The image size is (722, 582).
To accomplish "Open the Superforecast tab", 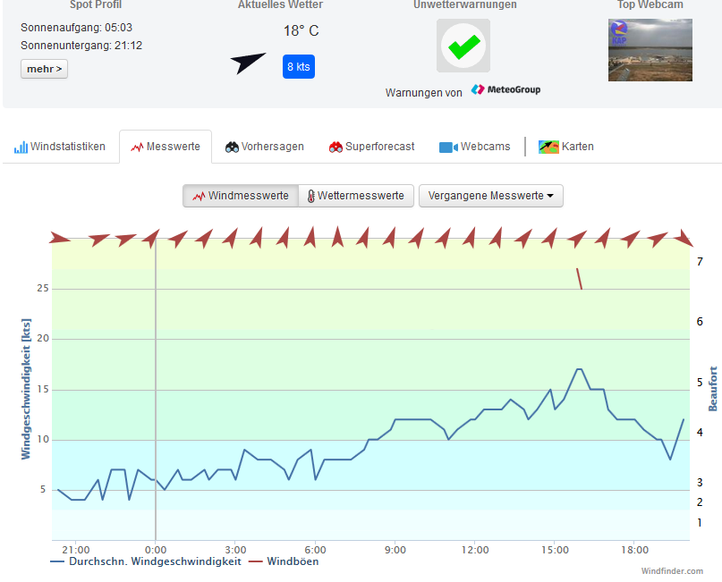I will (371, 147).
